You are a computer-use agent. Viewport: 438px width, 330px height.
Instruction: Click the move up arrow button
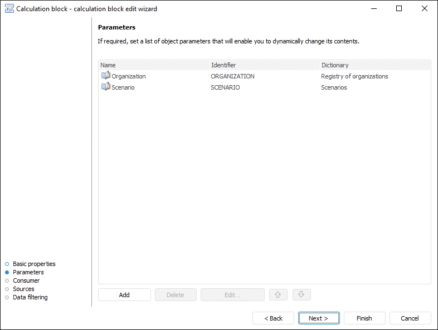coord(278,295)
